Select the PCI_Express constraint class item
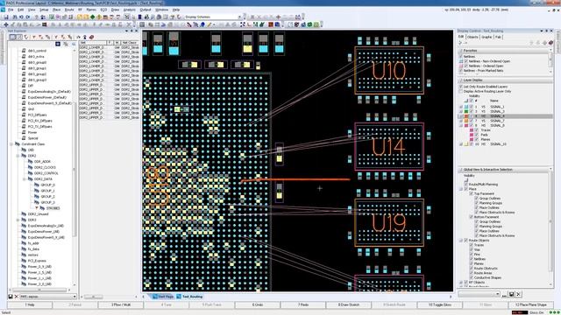Viewport: 561px width, 315px height. [x=37, y=261]
